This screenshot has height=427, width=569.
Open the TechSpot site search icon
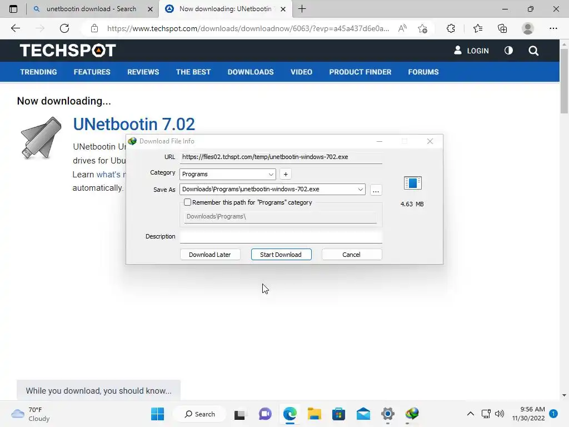click(533, 51)
